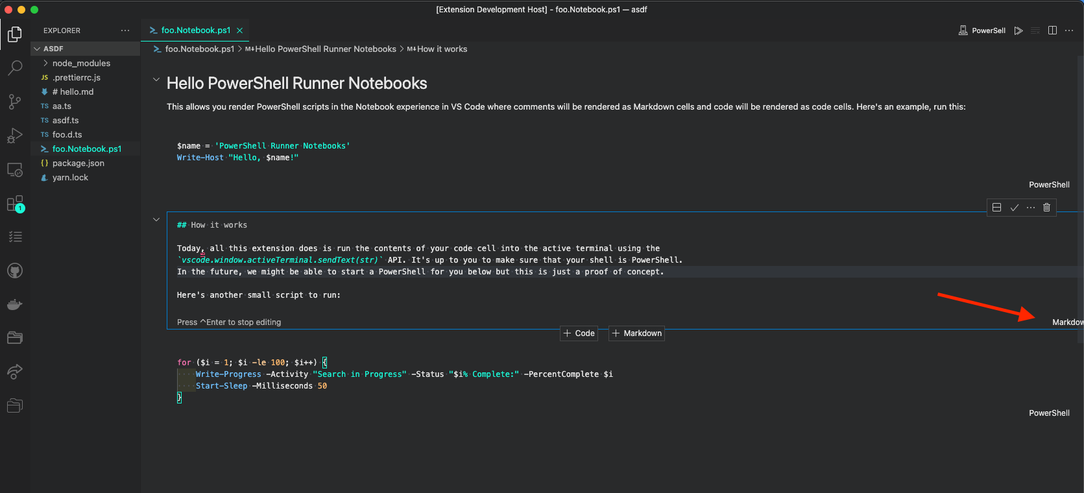1084x493 pixels.
Task: Open the hello.md file
Action: click(x=85, y=92)
